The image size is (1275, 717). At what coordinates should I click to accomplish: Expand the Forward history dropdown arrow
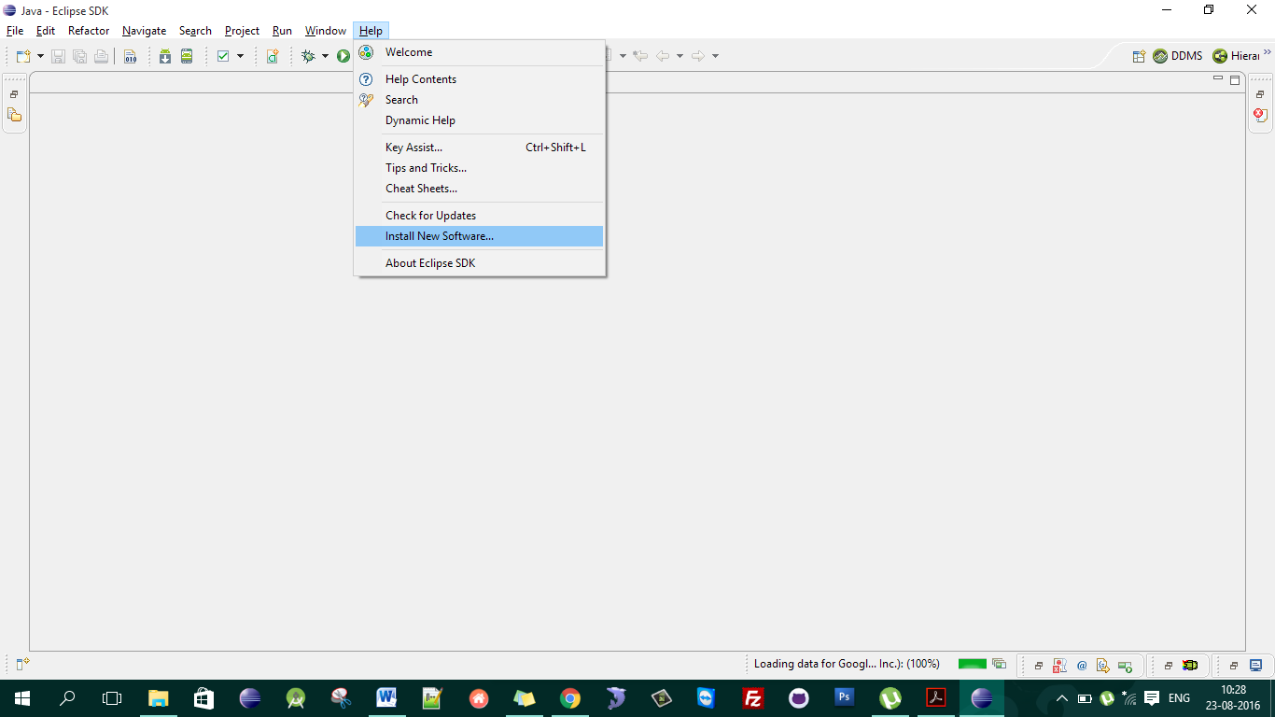(x=715, y=56)
